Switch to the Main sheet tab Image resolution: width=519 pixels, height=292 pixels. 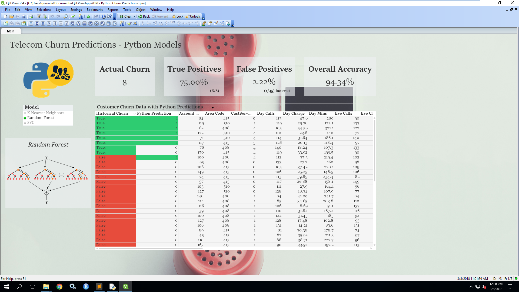point(11,31)
